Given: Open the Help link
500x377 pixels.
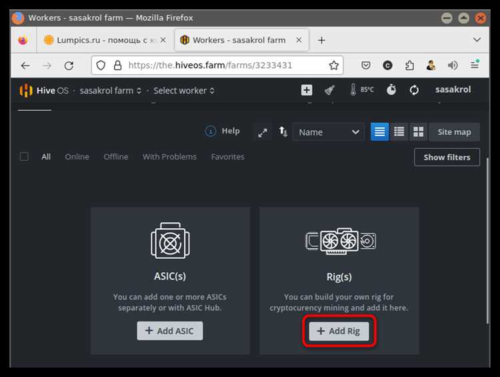Looking at the screenshot, I should pyautogui.click(x=222, y=131).
